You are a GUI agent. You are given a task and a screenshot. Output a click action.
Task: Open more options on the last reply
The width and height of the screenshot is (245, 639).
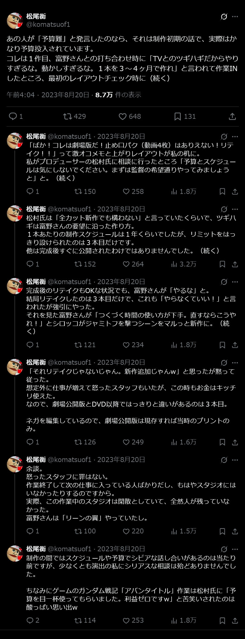point(235,549)
